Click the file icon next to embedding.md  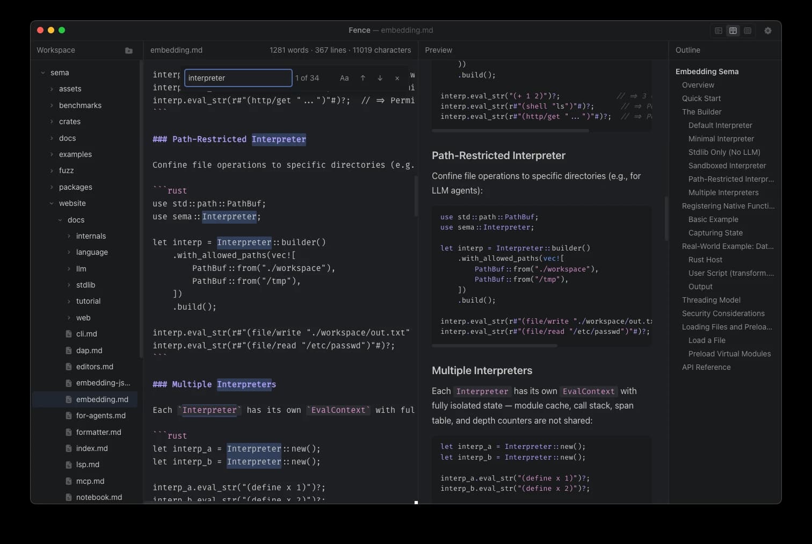69,399
